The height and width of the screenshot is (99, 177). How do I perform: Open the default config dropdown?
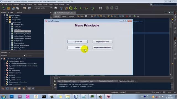click(x=43, y=8)
